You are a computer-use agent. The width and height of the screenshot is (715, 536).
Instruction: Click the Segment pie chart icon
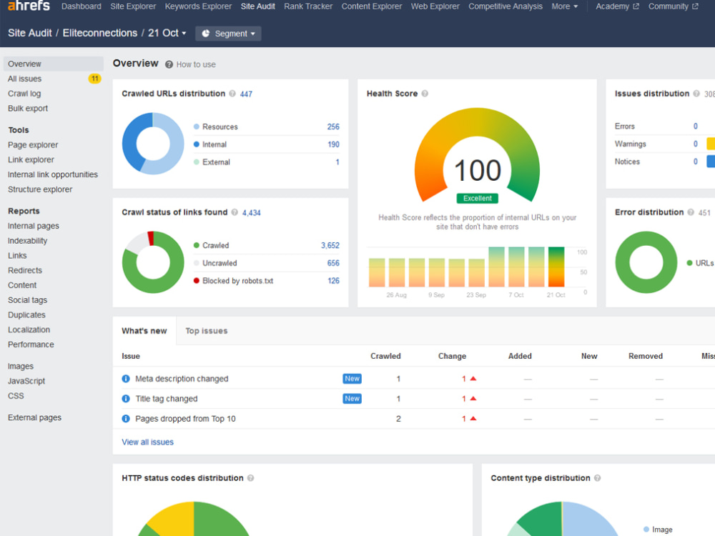[x=206, y=34]
